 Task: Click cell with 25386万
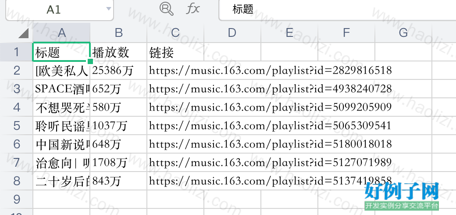[x=118, y=70]
